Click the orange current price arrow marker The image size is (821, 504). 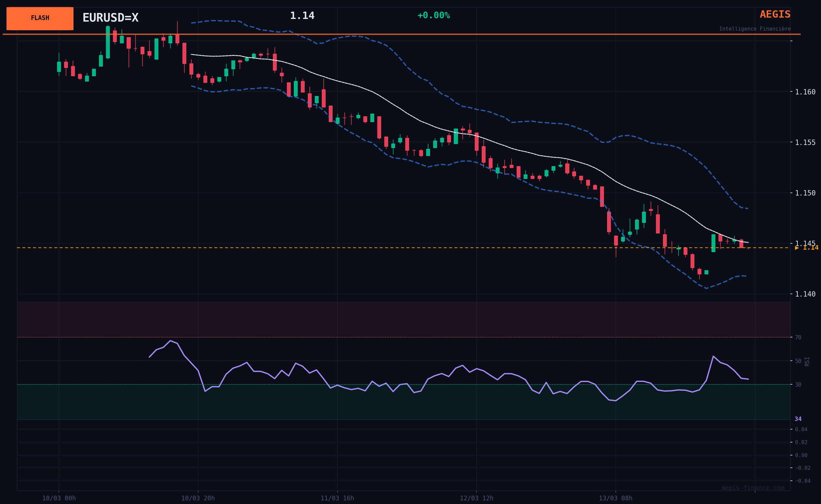797,248
